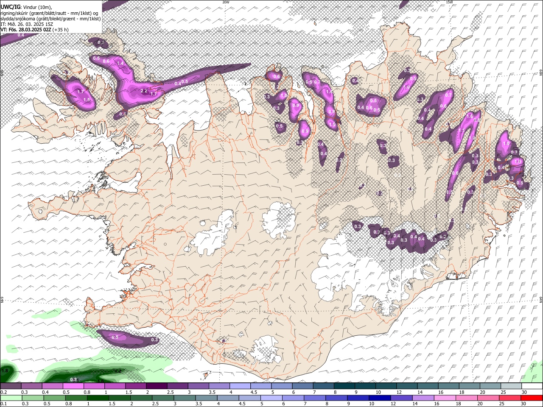The image size is (543, 407).
Task: Click bright red lower swatch after 30
Action: pos(531,398)
